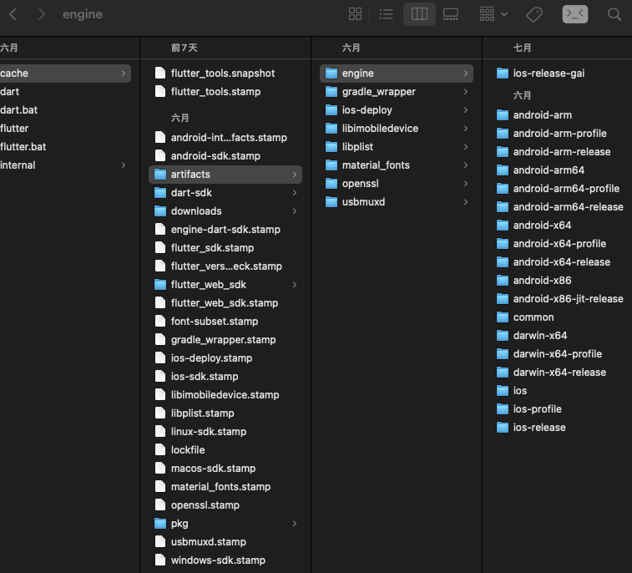Switch to gallery view

click(451, 14)
